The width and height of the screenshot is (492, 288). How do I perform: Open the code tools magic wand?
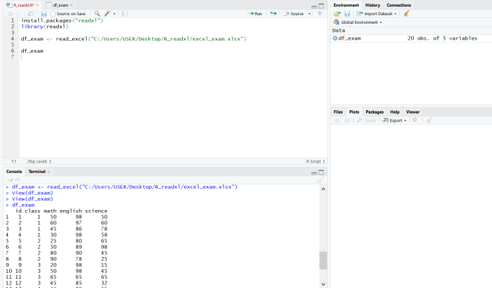(108, 13)
